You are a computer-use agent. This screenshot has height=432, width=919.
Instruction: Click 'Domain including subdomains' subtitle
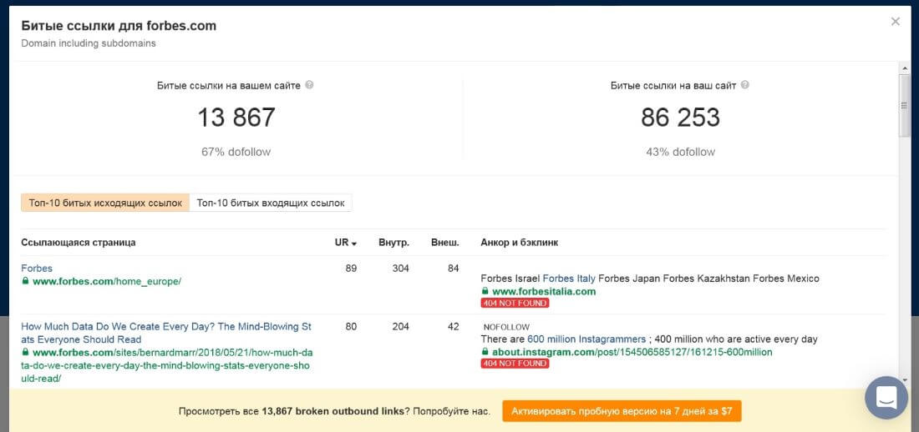pos(89,43)
